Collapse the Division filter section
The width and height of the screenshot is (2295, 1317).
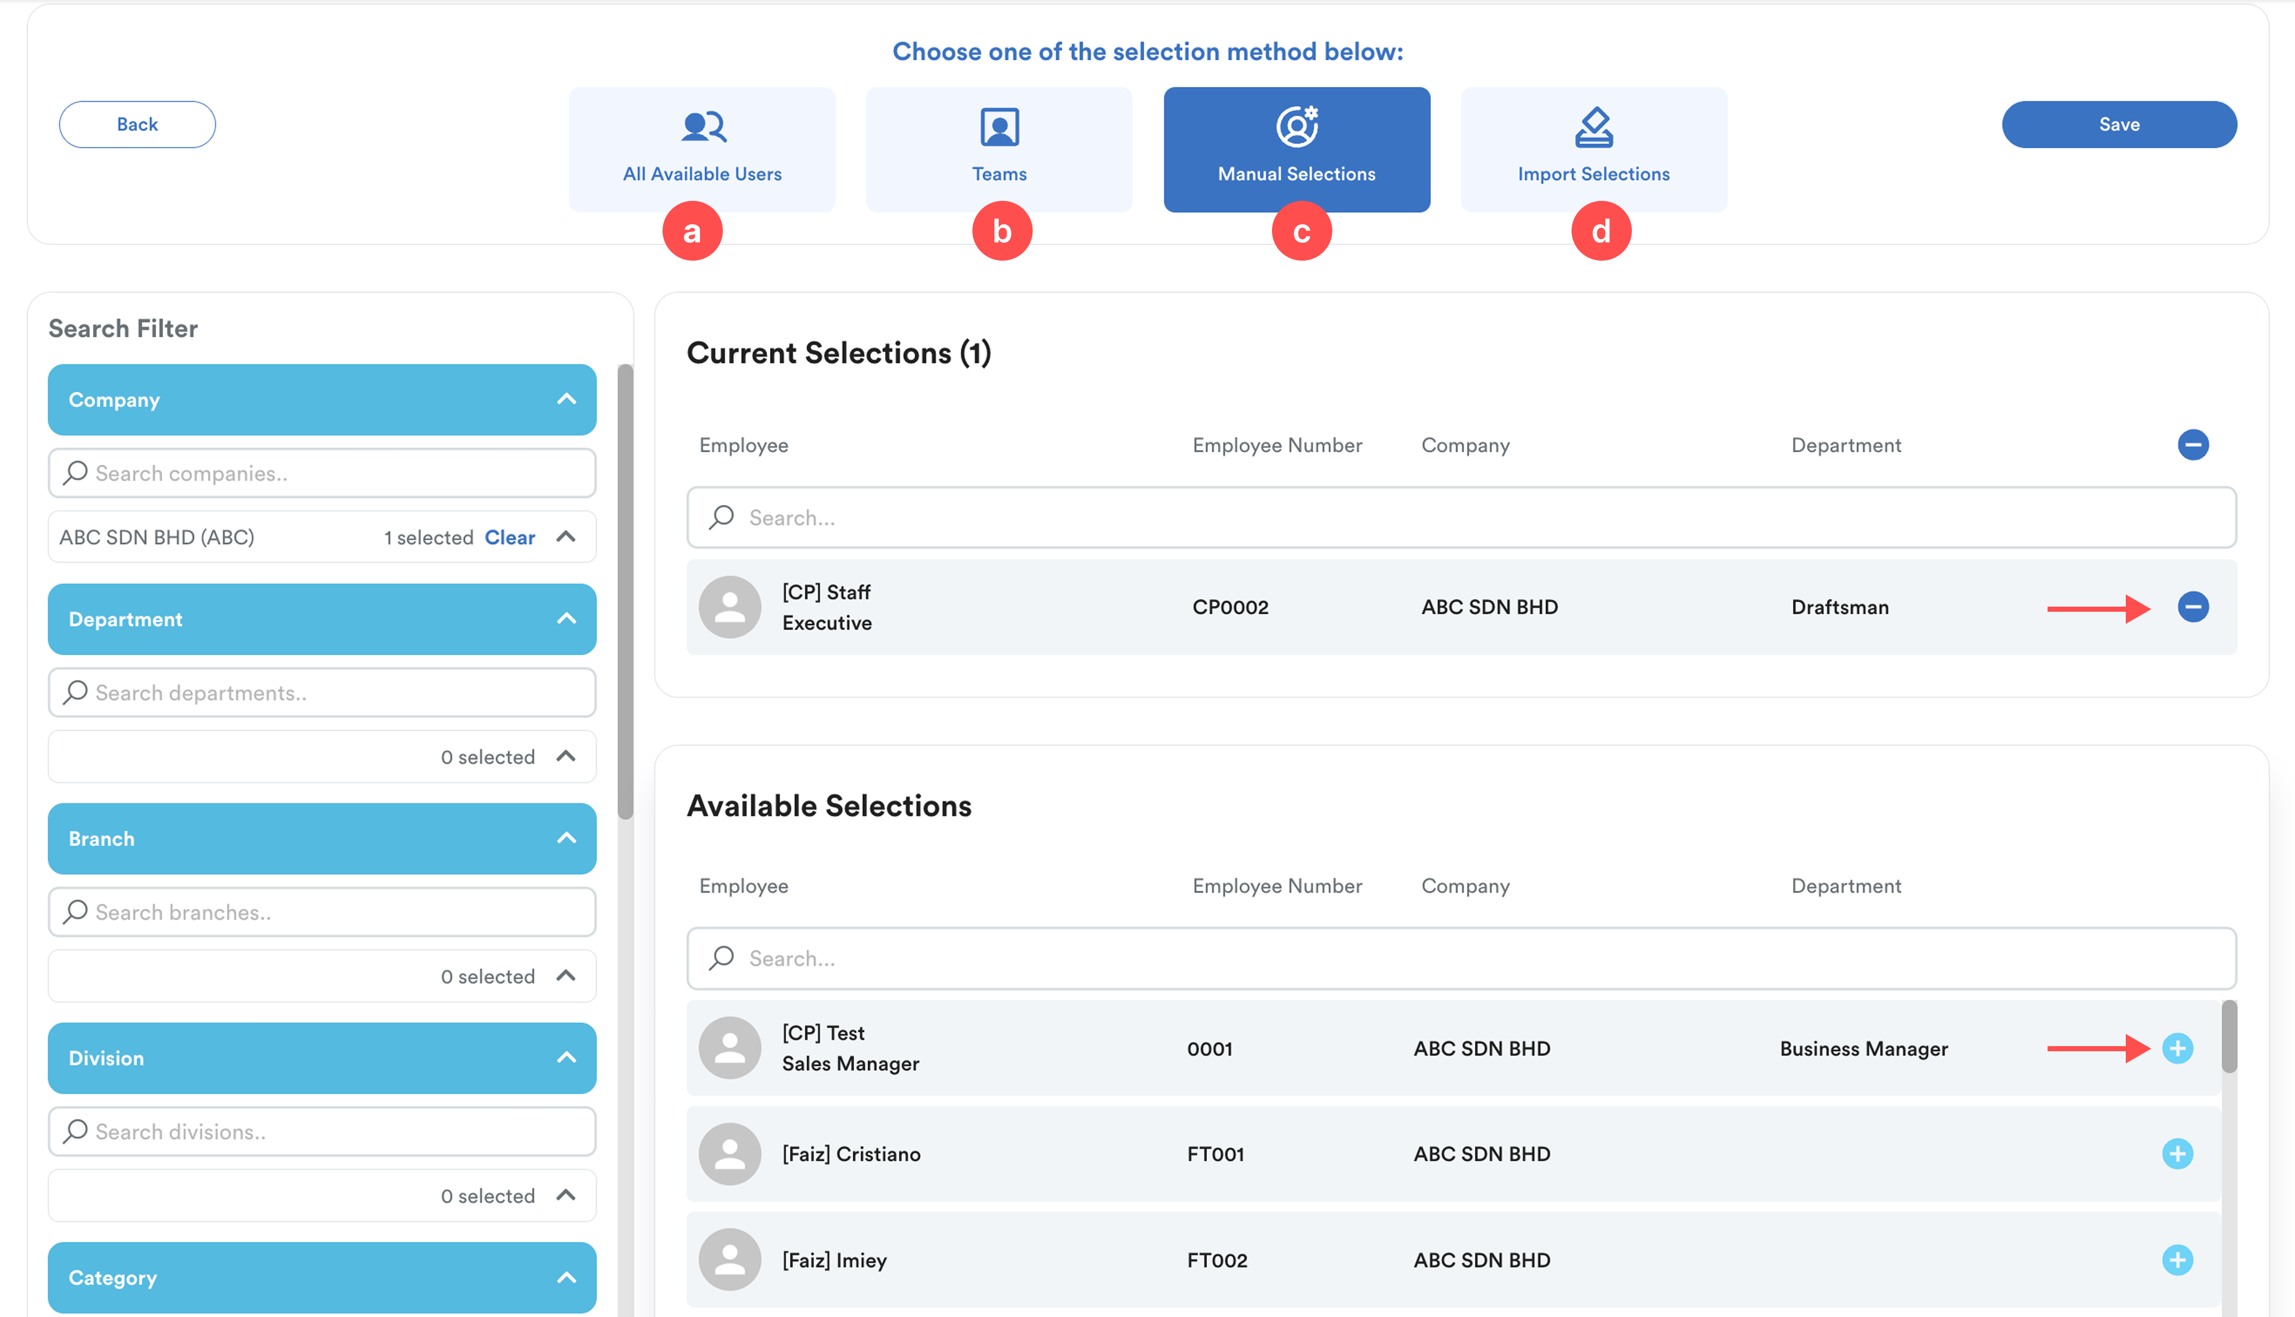(x=566, y=1058)
